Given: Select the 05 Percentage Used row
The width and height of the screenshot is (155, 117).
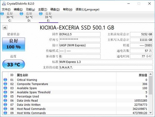Looking at the screenshot, I should 75,97.
